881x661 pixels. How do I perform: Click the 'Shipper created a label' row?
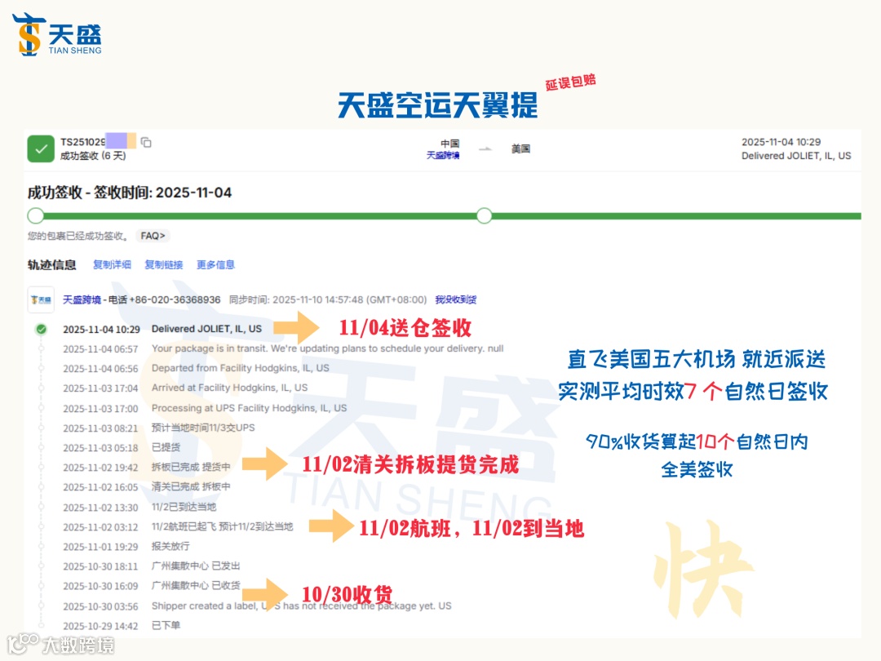point(257,606)
